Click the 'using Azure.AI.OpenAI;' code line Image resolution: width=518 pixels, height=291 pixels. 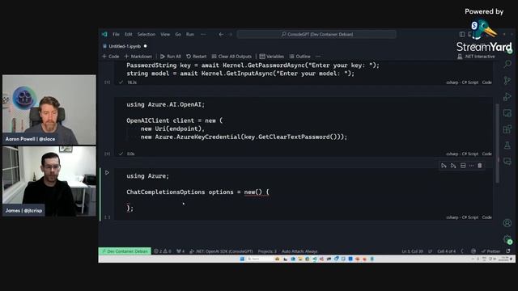[x=165, y=104]
